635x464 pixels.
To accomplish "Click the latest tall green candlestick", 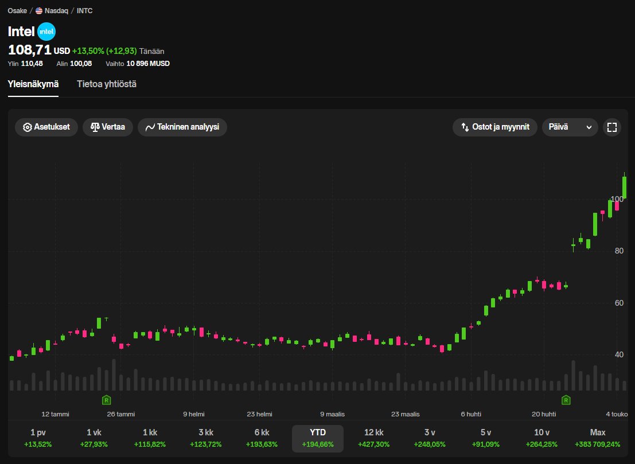I will point(625,187).
